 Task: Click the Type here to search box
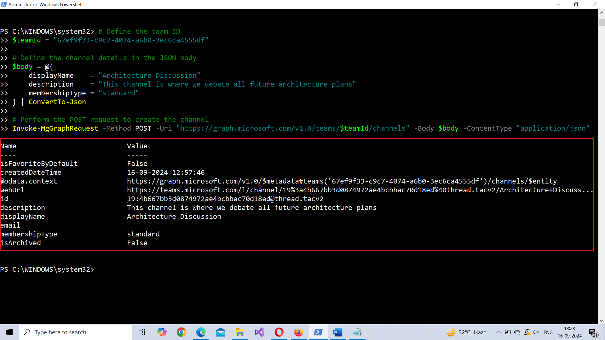(x=76, y=332)
